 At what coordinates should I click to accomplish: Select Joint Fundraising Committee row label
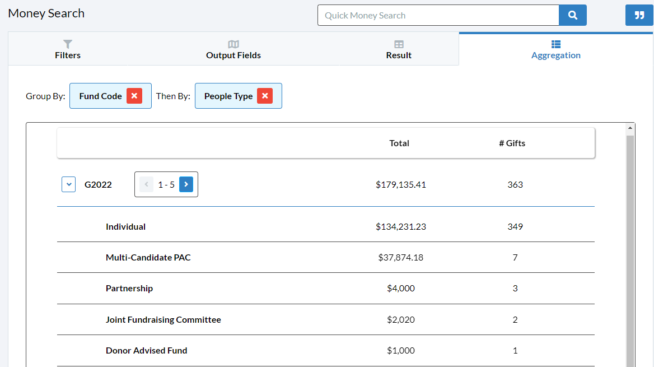pos(163,320)
